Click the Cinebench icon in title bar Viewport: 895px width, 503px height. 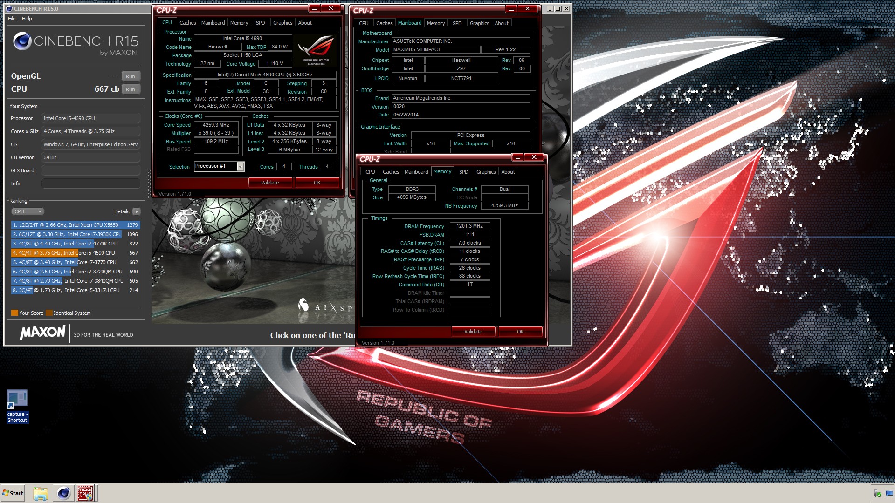pos(9,8)
